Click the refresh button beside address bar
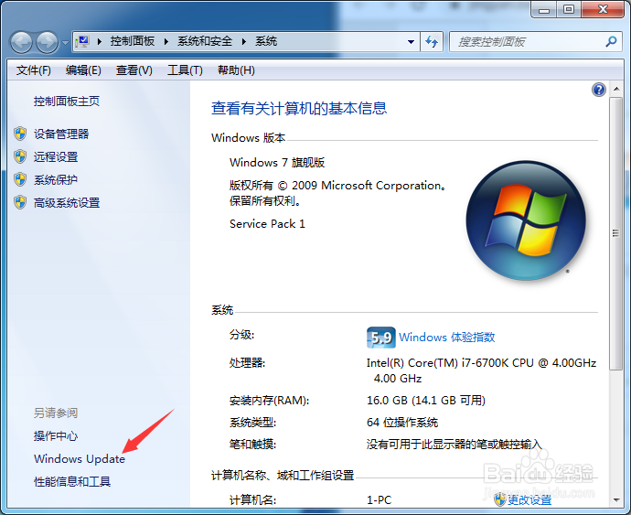Image resolution: width=631 pixels, height=515 pixels. pyautogui.click(x=432, y=42)
